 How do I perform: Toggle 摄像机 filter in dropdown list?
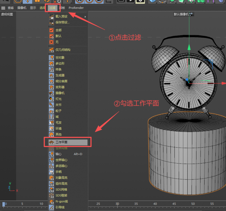(68, 93)
